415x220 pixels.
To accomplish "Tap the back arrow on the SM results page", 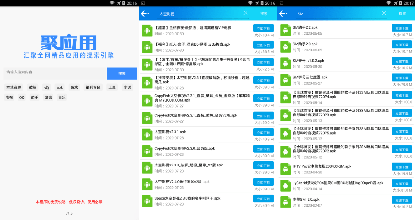I will 284,13.
